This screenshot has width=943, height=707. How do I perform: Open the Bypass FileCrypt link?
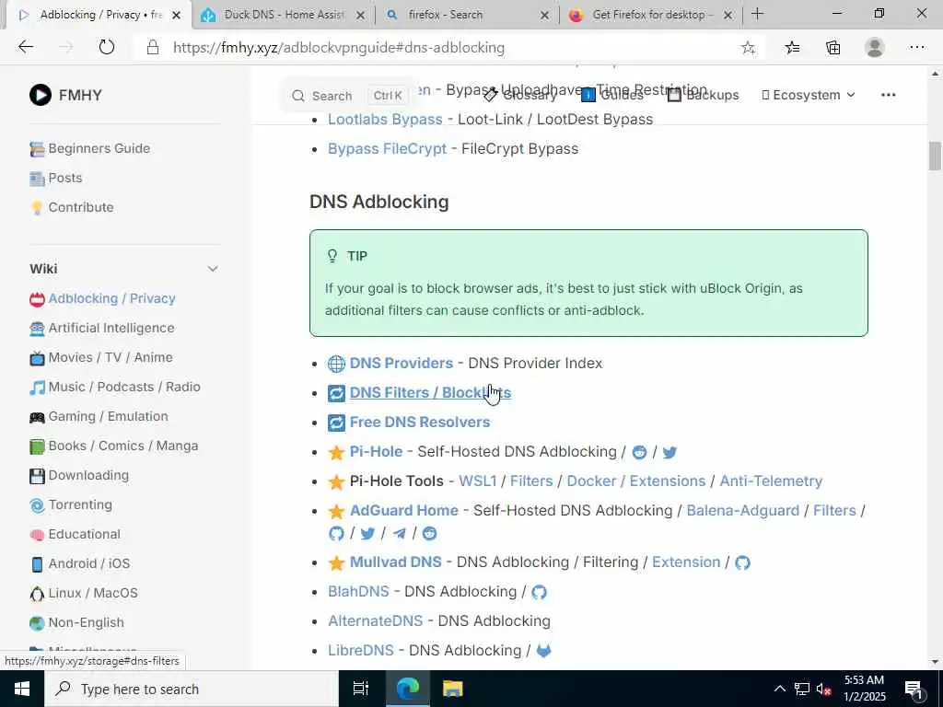point(387,148)
